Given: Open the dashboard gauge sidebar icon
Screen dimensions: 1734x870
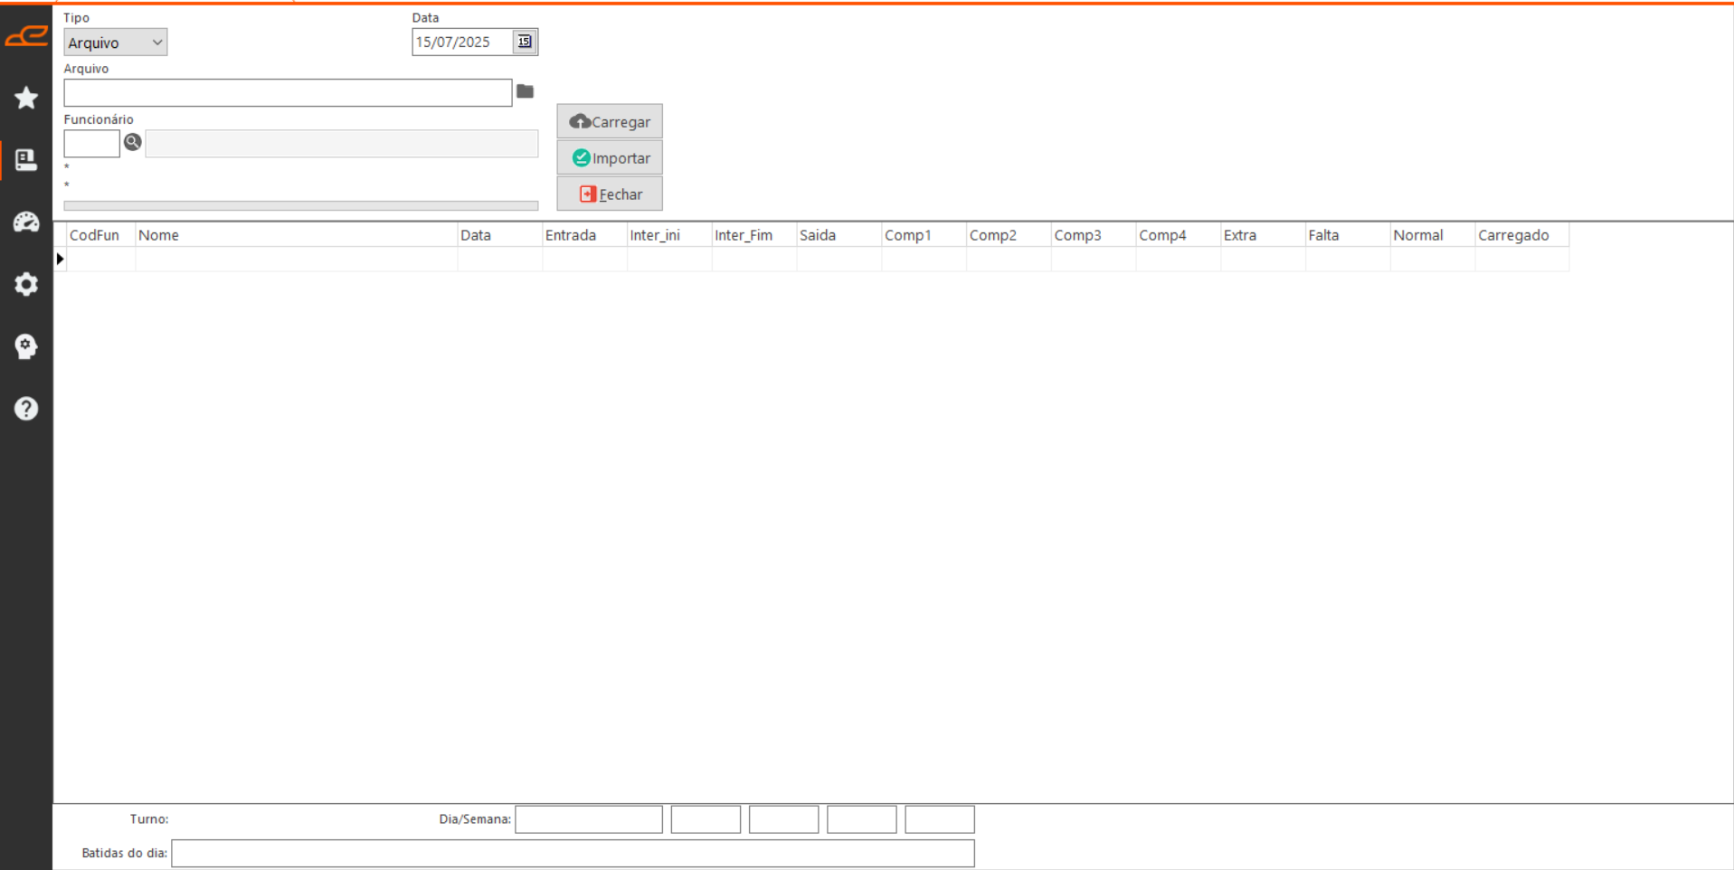Looking at the screenshot, I should tap(26, 222).
